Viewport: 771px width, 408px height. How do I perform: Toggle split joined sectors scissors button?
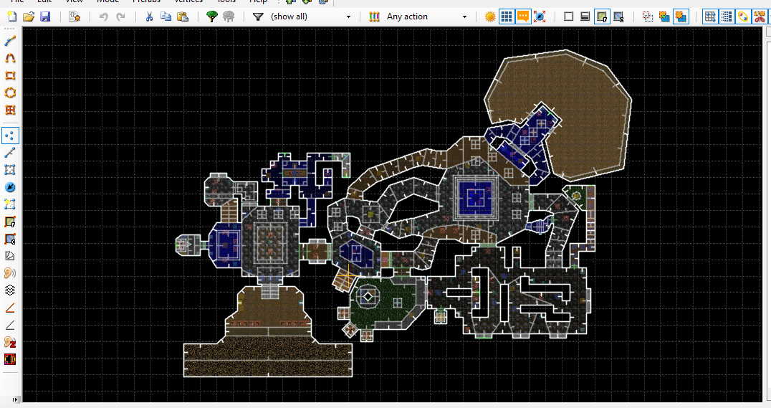[760, 16]
